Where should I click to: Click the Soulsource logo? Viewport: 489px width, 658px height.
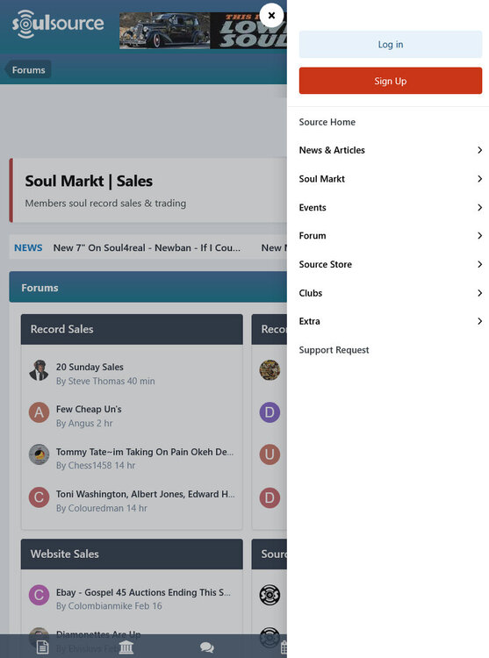(x=58, y=24)
